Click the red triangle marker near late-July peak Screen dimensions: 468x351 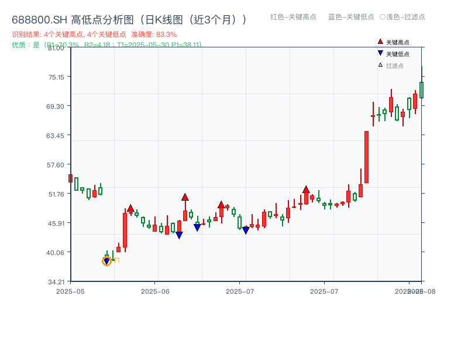(x=307, y=188)
